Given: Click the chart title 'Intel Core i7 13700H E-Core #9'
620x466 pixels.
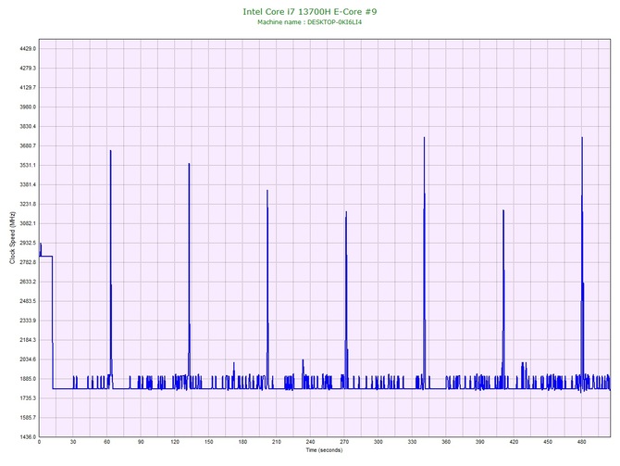Looking at the screenshot, I should click(x=310, y=11).
